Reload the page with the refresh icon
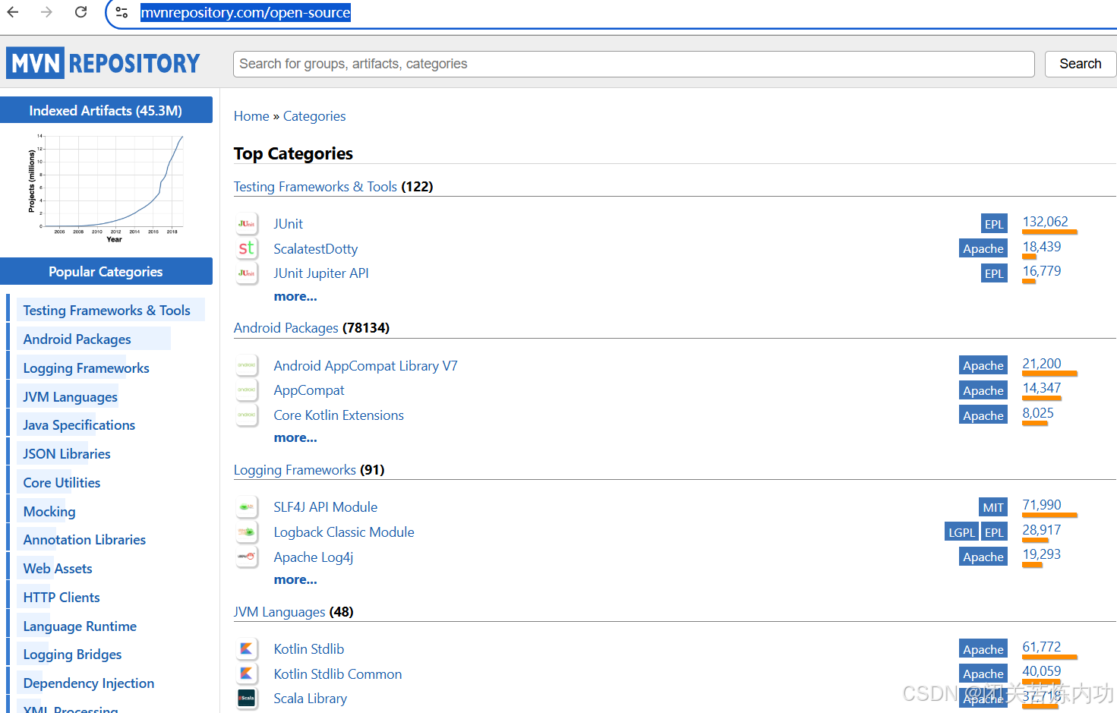 pos(80,12)
